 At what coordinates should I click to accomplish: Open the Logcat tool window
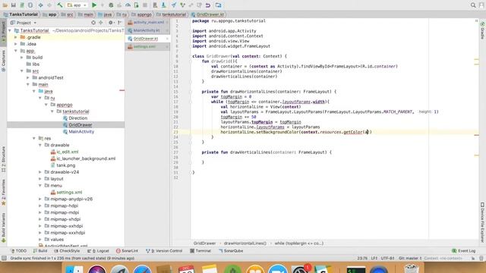point(98,251)
